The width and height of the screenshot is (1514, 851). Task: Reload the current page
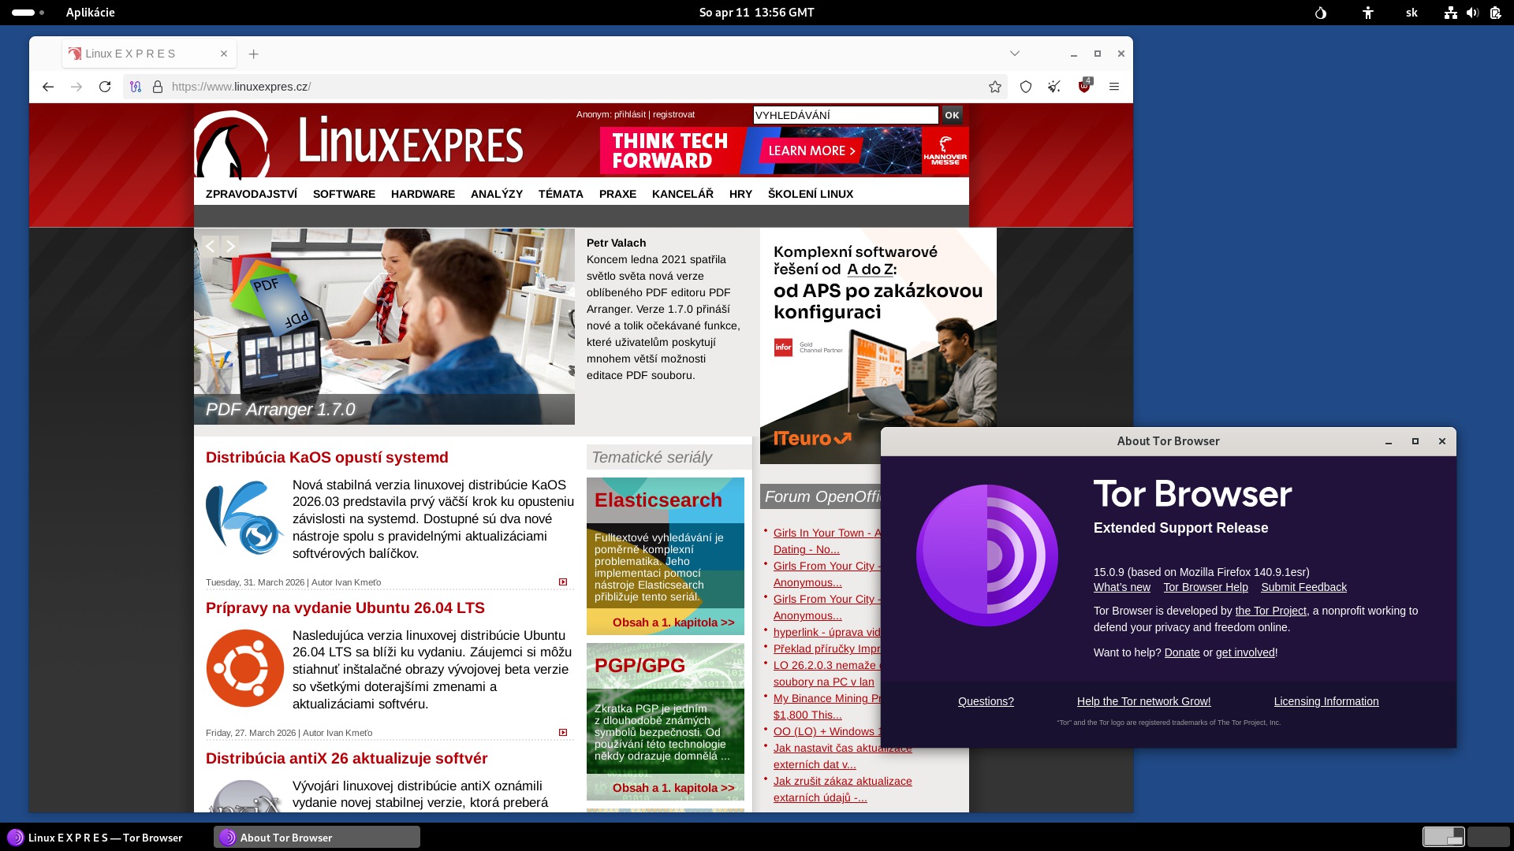(x=105, y=87)
